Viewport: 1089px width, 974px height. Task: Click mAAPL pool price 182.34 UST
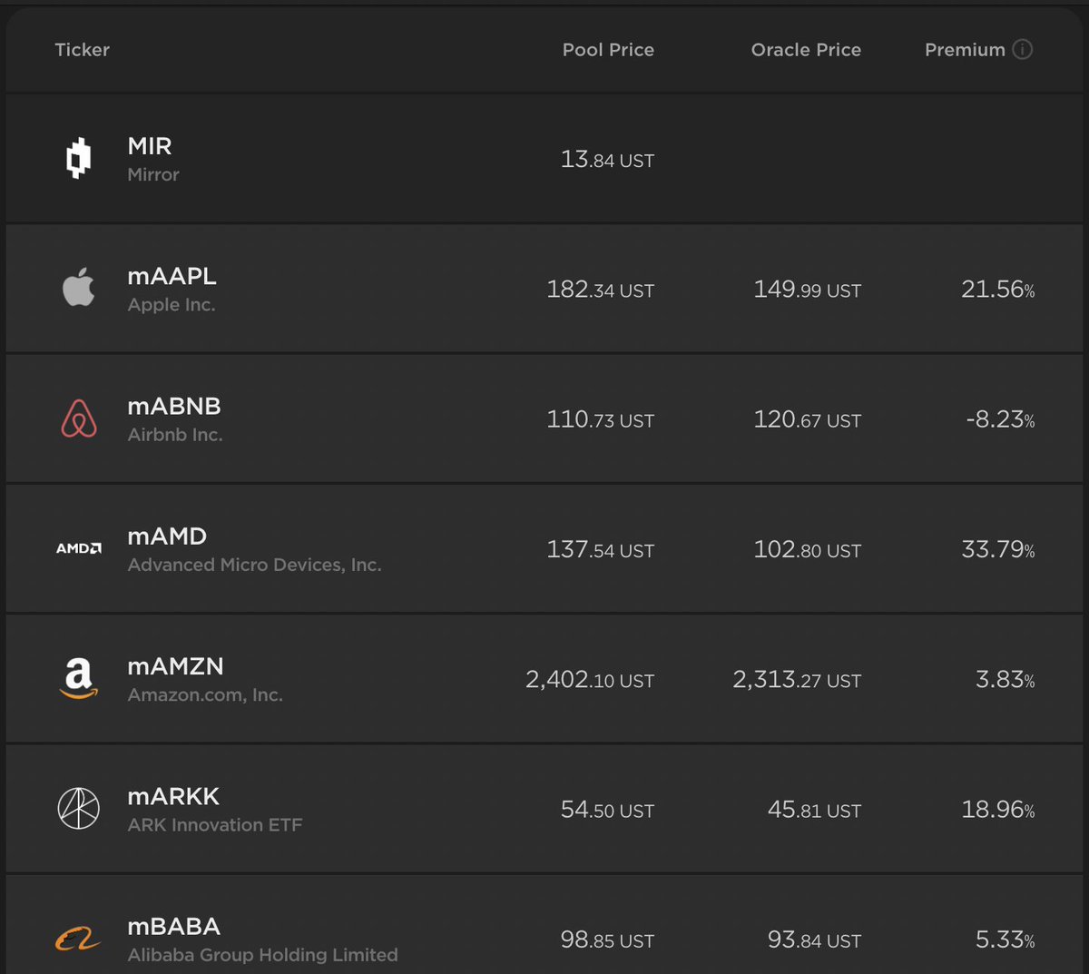(x=600, y=290)
